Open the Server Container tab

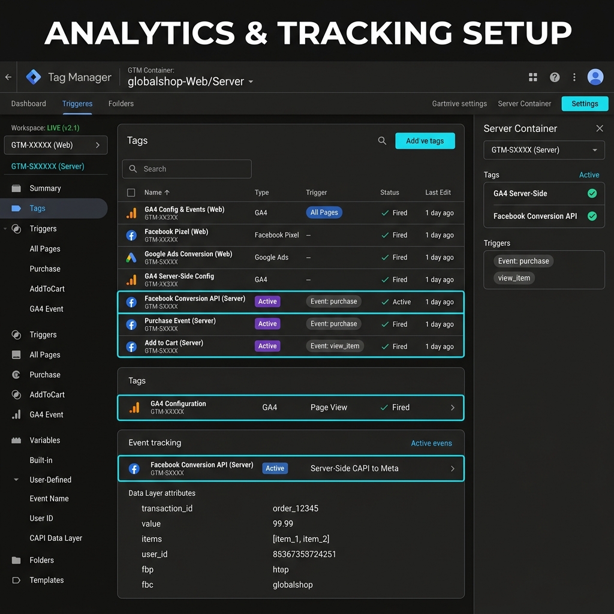524,104
